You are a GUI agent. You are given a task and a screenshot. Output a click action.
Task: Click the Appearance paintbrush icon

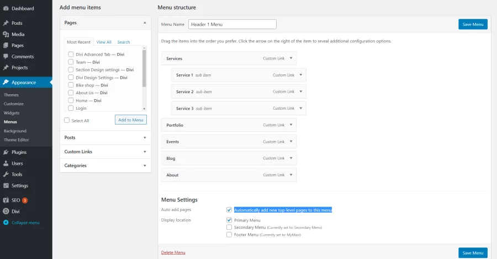click(6, 82)
